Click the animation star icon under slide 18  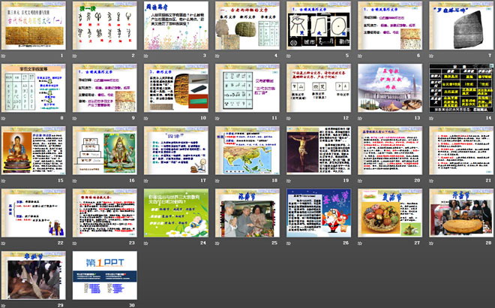[x=217, y=181]
